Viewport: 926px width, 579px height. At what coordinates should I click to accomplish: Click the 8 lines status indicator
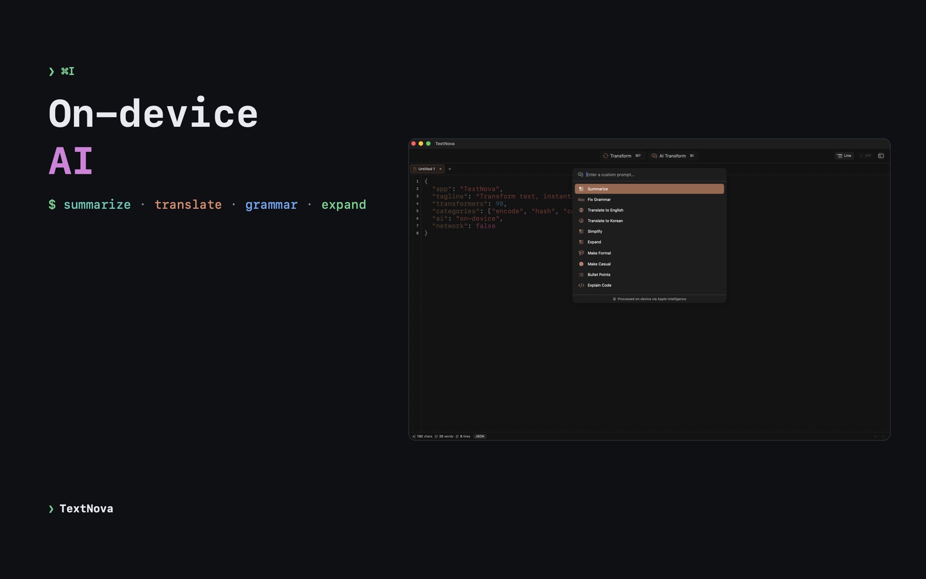click(463, 436)
